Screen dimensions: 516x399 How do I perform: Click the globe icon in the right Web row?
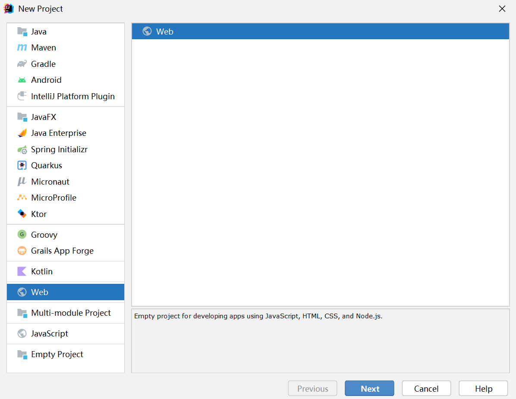(x=147, y=31)
